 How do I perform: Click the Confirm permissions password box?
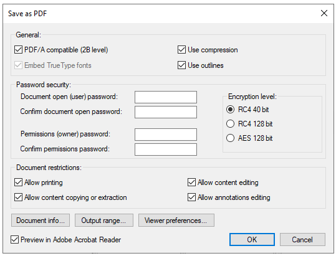point(166,149)
